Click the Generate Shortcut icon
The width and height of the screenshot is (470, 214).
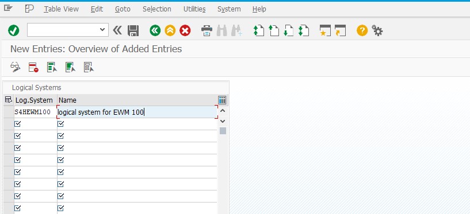point(340,30)
